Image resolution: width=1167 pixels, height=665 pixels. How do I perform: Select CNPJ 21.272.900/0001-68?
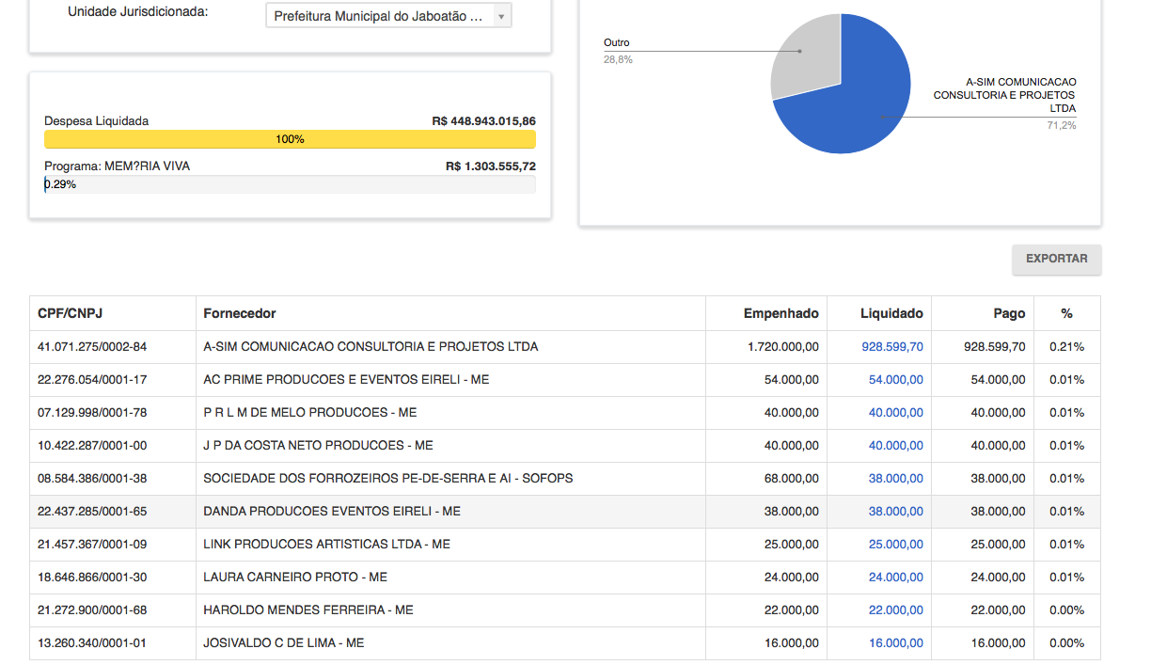coord(92,610)
